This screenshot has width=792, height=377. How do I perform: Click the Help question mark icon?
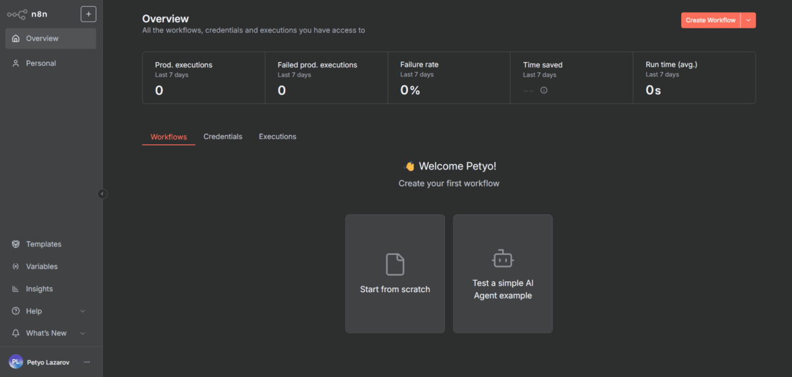[x=16, y=311]
